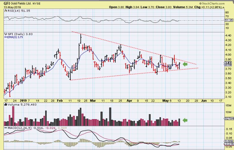Click the 51.35 RSI value tag on the right axis
The width and height of the screenshot is (234, 150).
pyautogui.click(x=229, y=20)
